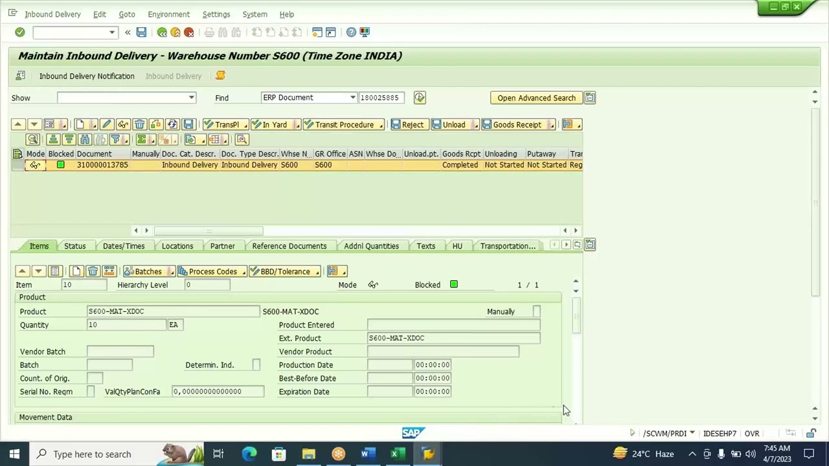Viewport: 829px width, 466px height.
Task: Expand the BBD/Tolerance dropdown arrow
Action: pyautogui.click(x=317, y=272)
